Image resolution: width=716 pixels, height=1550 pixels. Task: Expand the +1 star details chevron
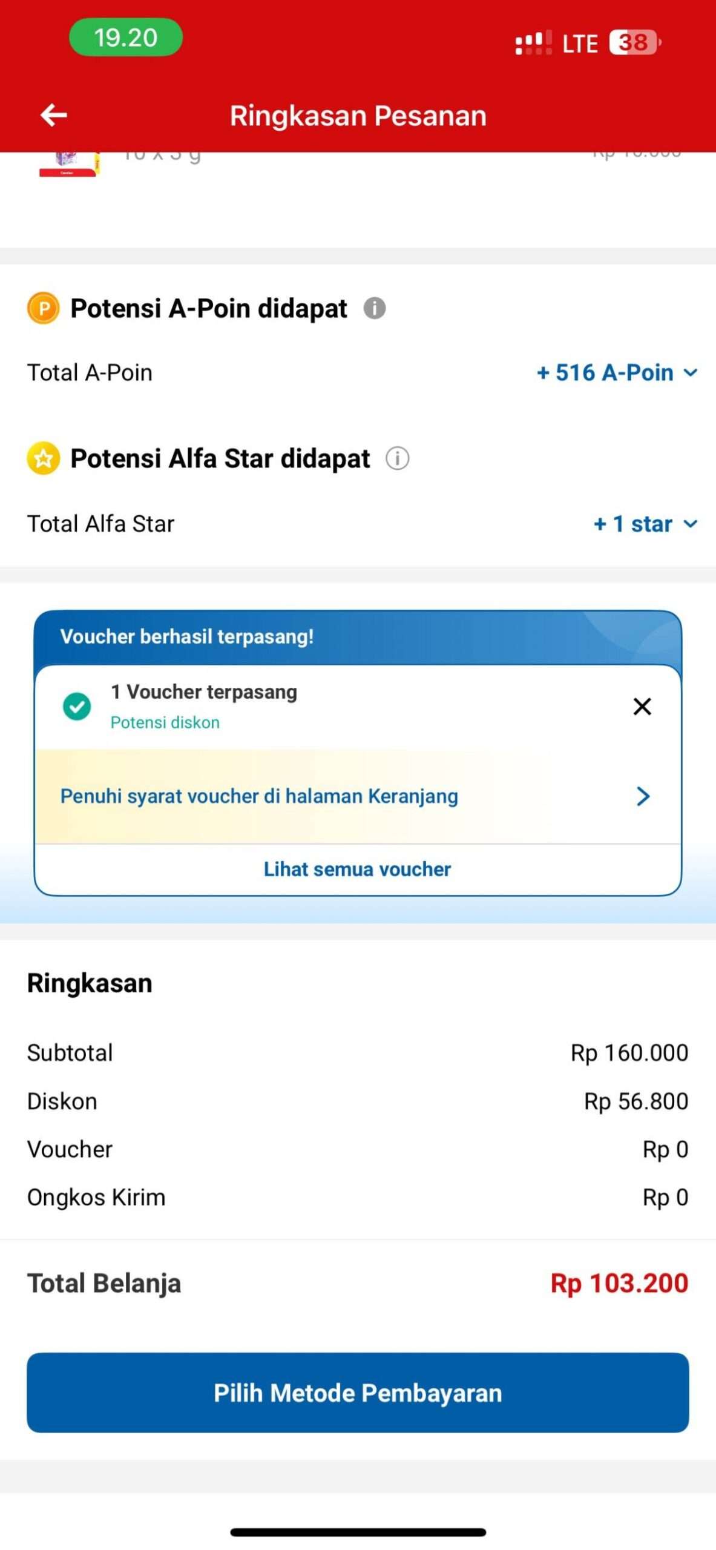point(691,525)
